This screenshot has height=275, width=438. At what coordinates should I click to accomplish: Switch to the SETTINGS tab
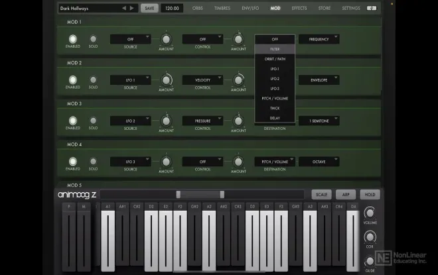351,9
